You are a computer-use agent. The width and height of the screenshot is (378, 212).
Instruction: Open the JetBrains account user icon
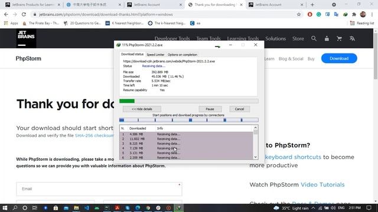coord(327,38)
